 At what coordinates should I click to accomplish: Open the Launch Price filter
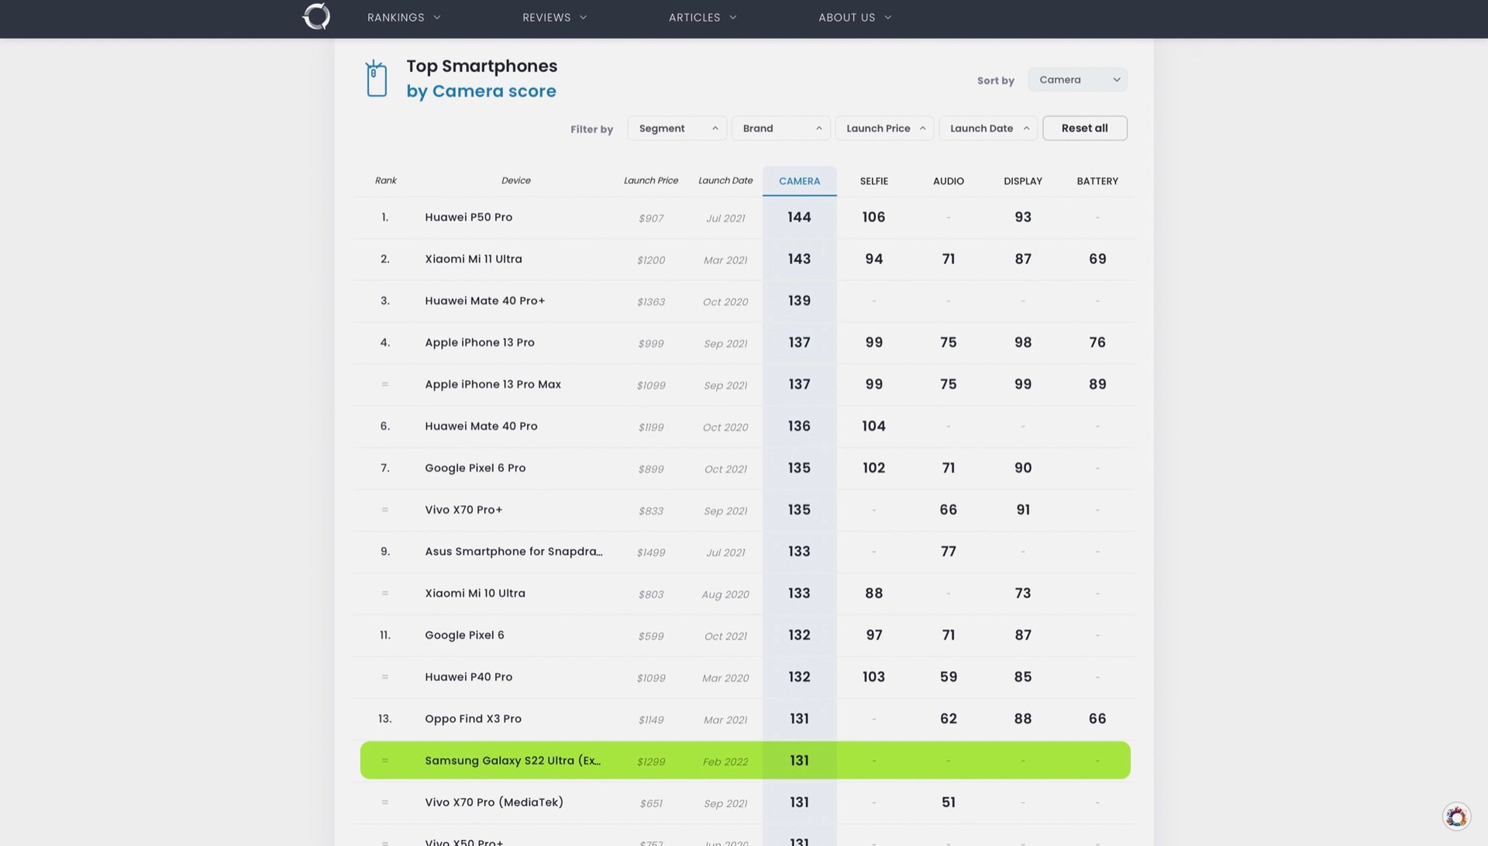click(x=884, y=129)
